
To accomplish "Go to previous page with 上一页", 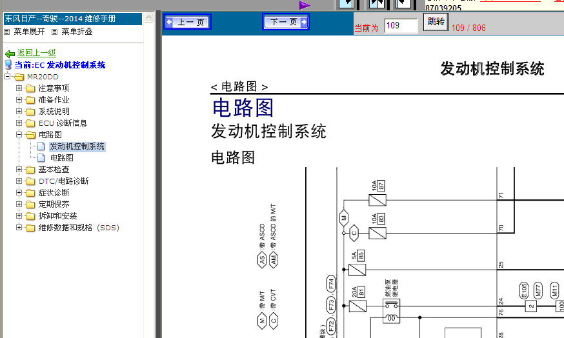I will coord(187,23).
